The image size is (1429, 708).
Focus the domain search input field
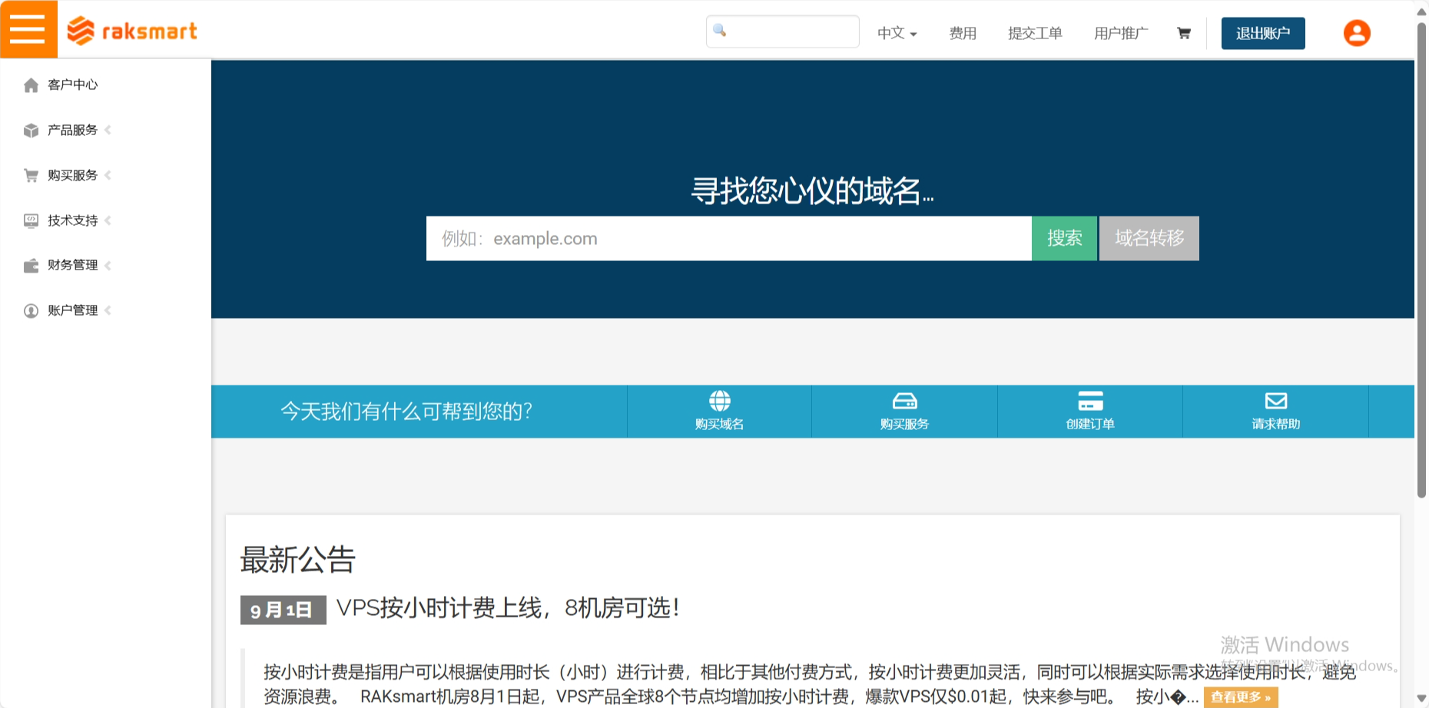coord(728,239)
